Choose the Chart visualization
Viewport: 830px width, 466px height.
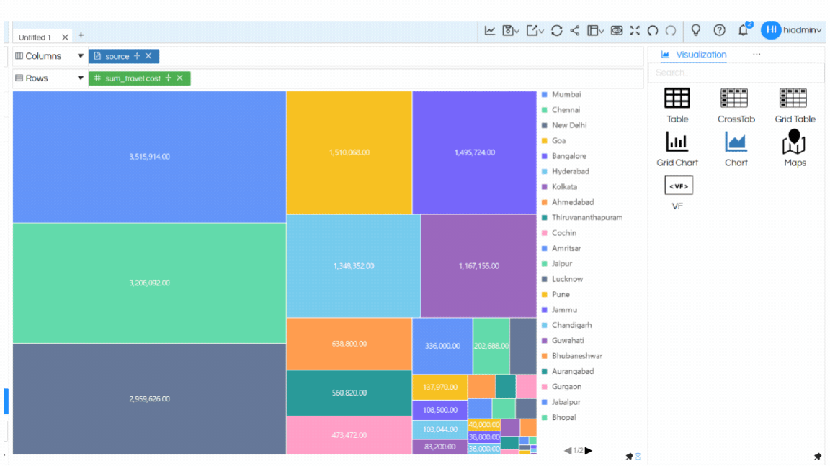736,149
